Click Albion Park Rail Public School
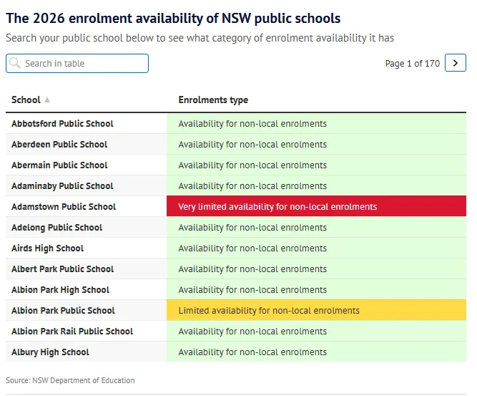 pyautogui.click(x=72, y=332)
